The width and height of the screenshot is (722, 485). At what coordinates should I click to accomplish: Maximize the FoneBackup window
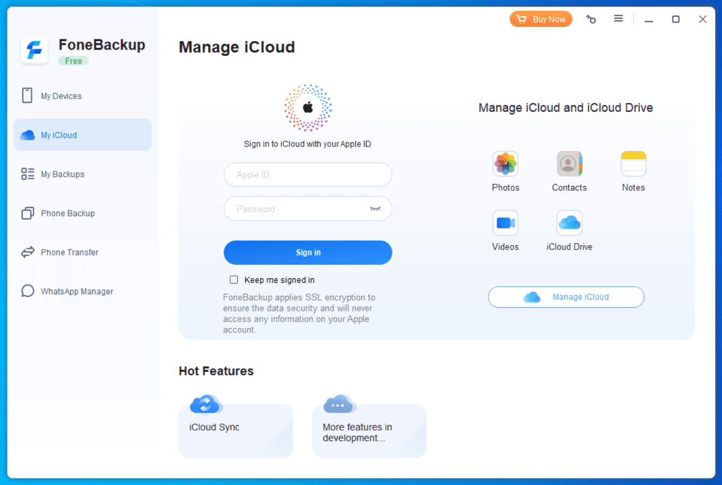676,19
